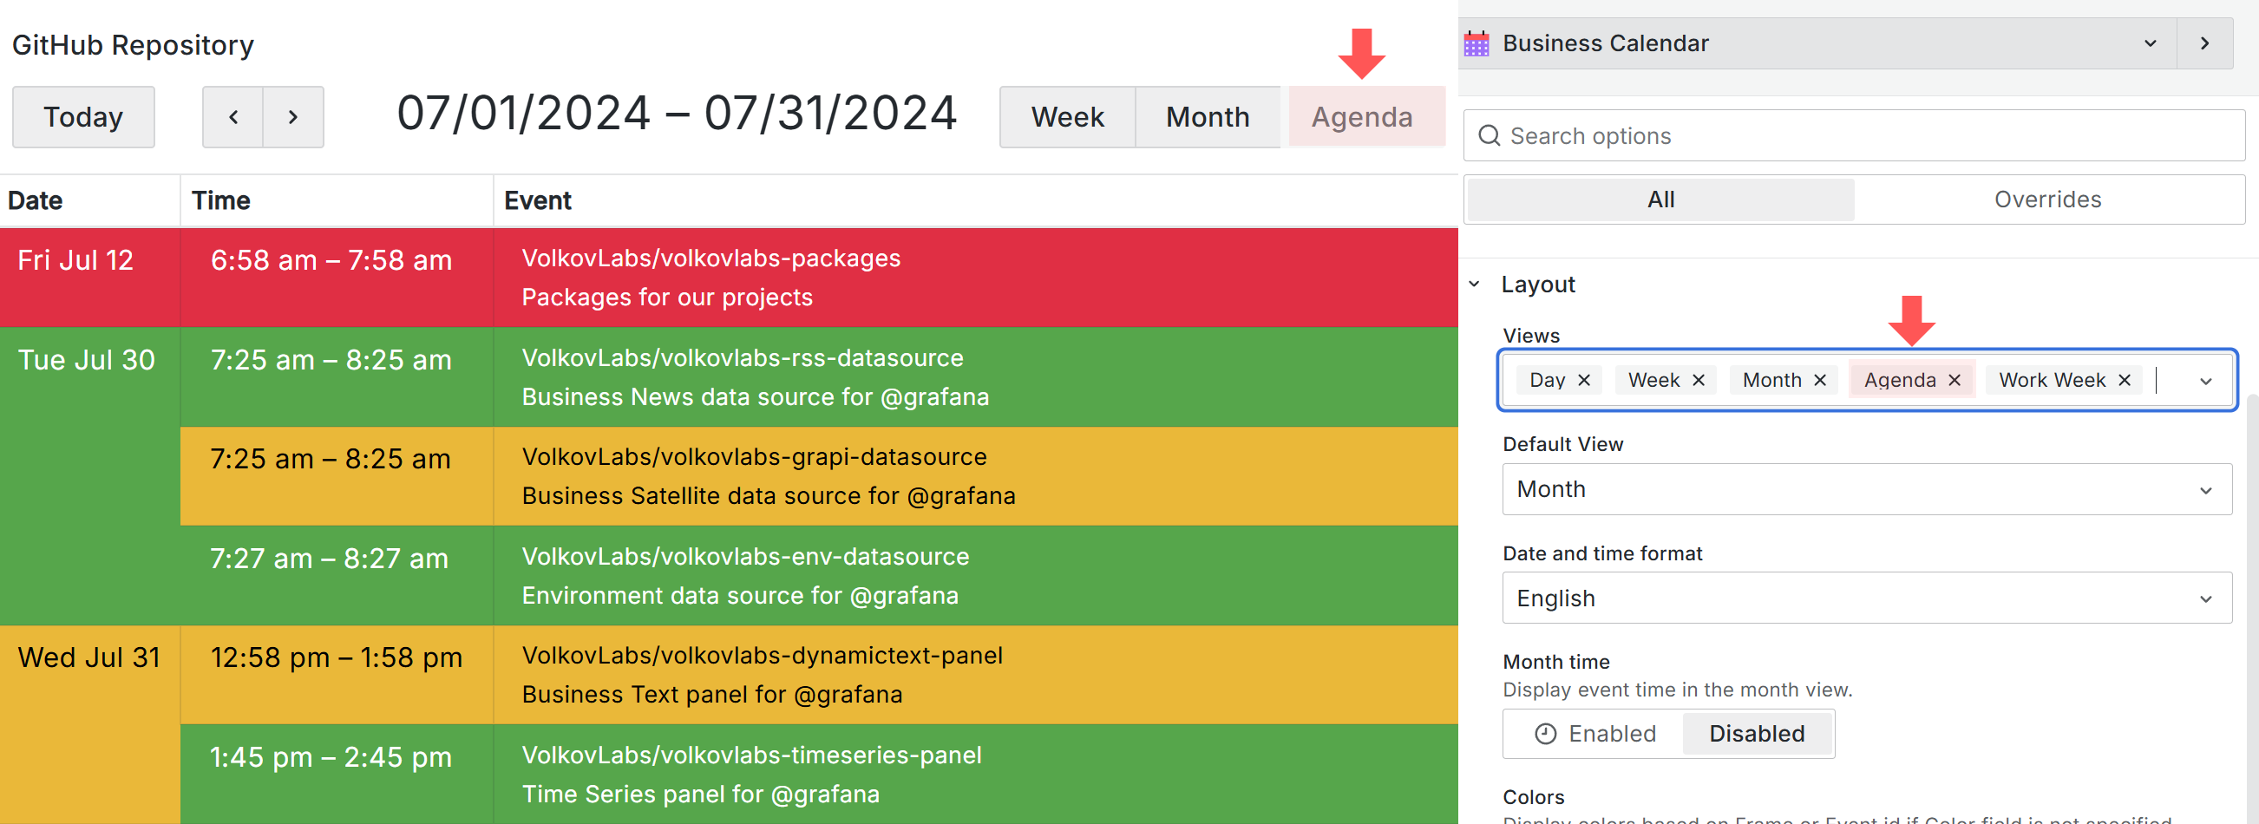This screenshot has width=2259, height=824.
Task: Click the Business Calendar plugin icon
Action: [1477, 43]
